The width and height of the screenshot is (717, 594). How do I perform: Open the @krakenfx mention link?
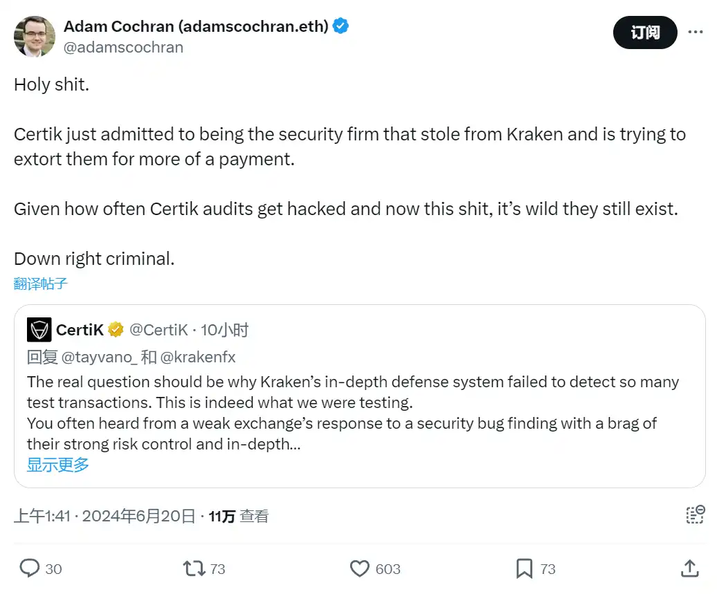198,358
